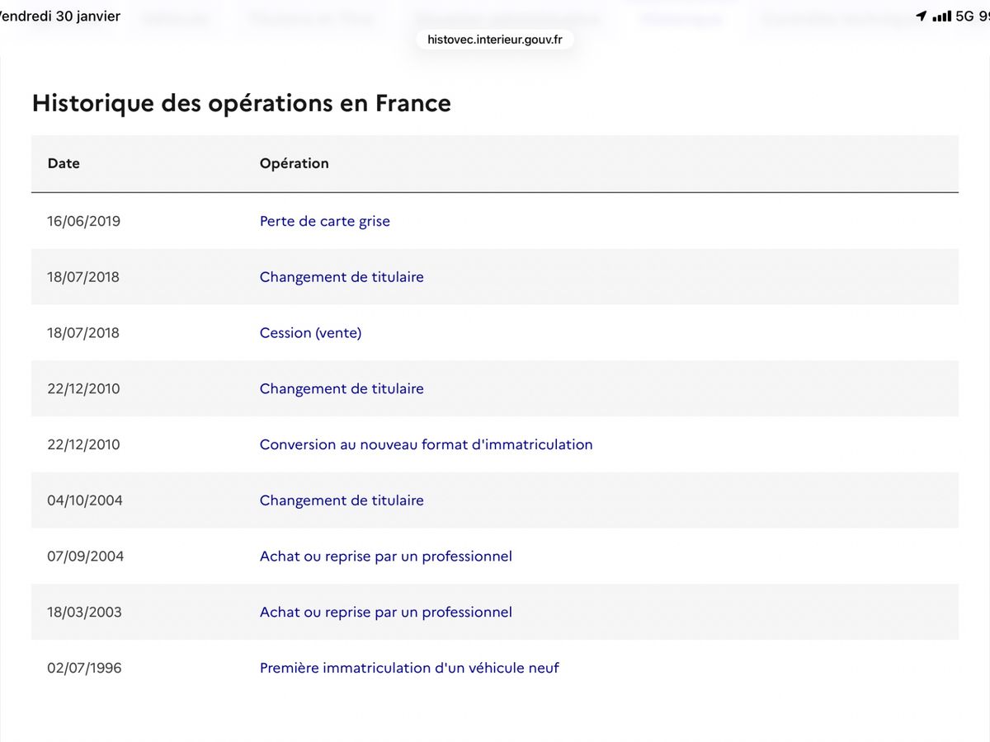Screen dimensions: 990x742
Task: Click the Historique des opérations en France heading
Action: [242, 104]
